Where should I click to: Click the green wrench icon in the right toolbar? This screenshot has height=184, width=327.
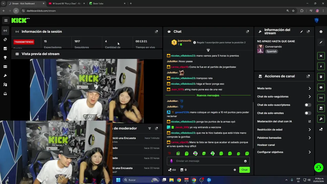321,119
